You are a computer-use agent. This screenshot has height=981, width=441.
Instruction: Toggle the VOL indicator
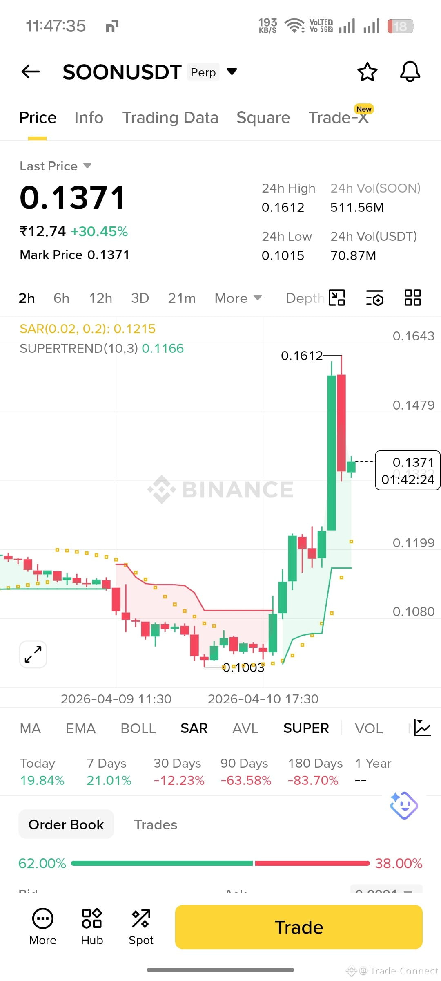[369, 728]
